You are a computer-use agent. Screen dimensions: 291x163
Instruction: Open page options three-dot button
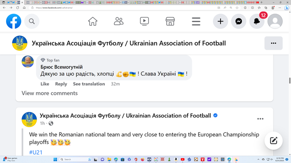(x=273, y=43)
